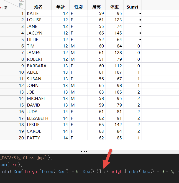Click the JOHN name cell
This screenshot has width=179, height=183.
39,86
